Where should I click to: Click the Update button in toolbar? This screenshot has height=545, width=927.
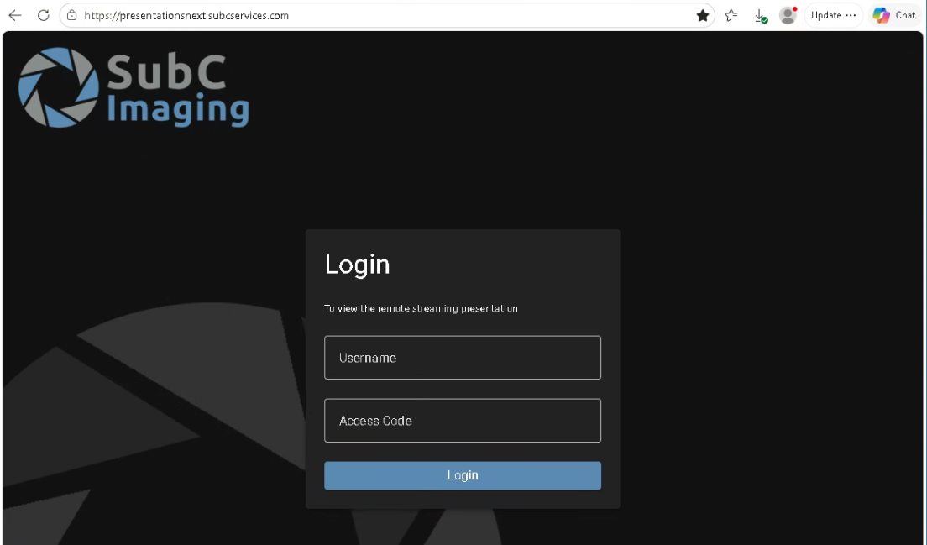[x=834, y=15]
